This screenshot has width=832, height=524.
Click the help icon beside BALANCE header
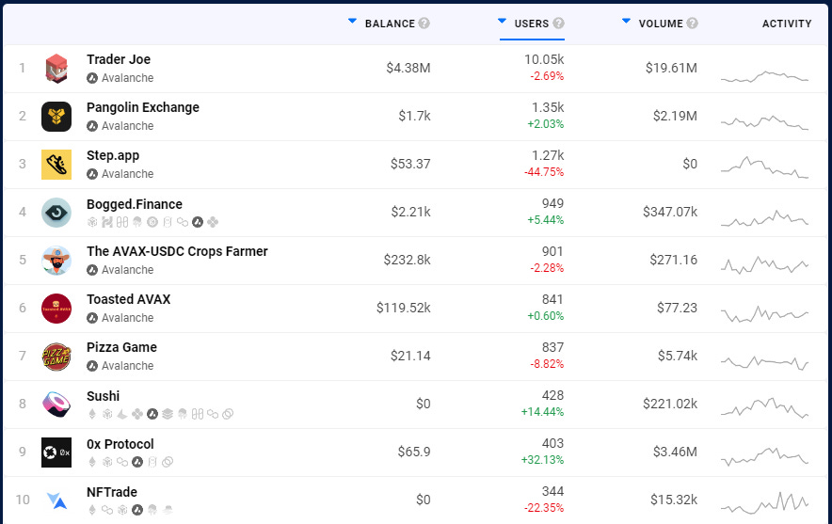[x=424, y=24]
